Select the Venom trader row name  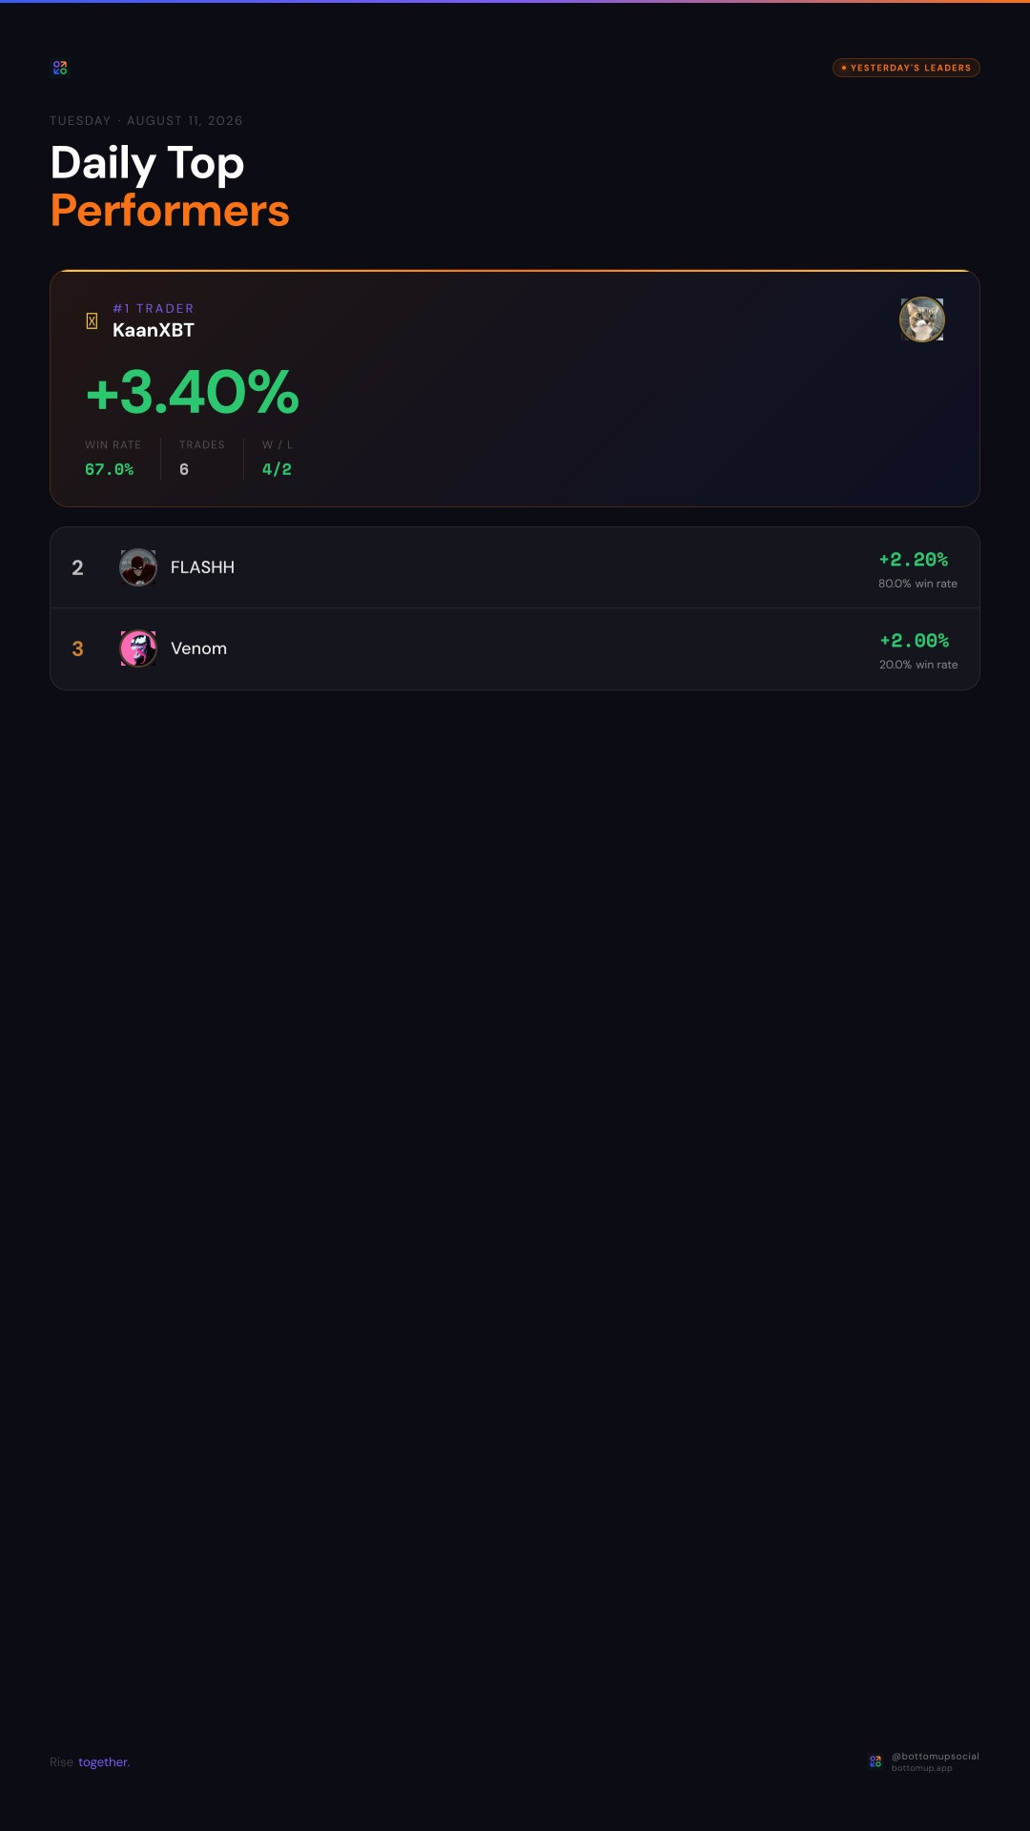coord(198,648)
